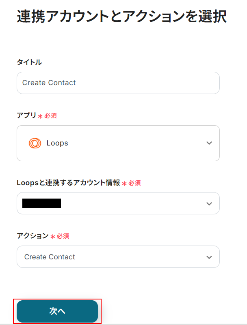
Task: Click the 連携アカウントとアクションを選択 heading
Action: (x=121, y=17)
